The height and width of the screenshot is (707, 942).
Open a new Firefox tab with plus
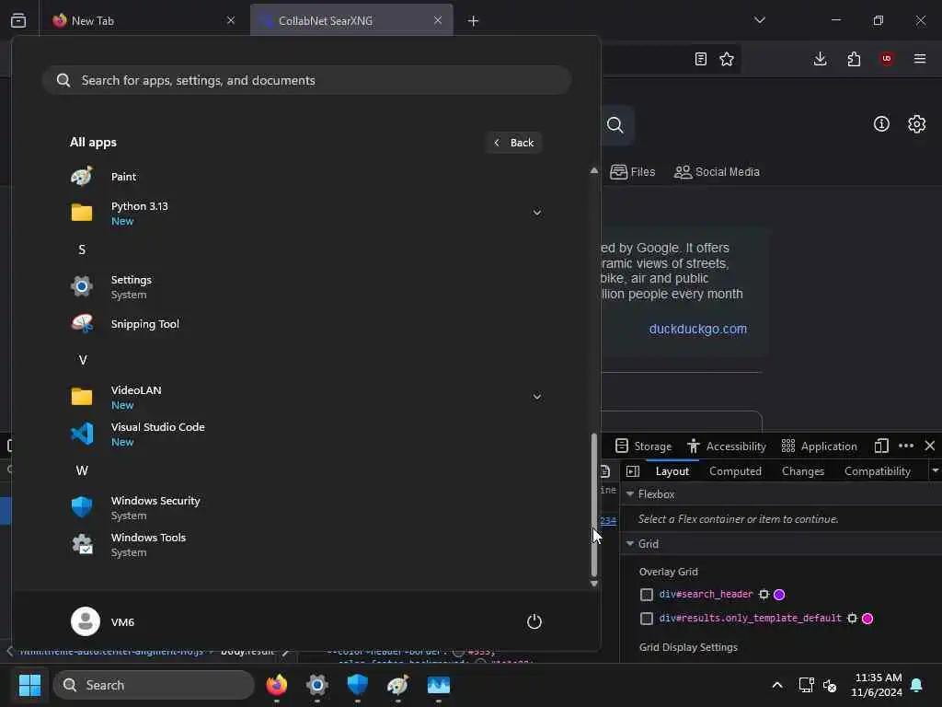pyautogui.click(x=473, y=21)
